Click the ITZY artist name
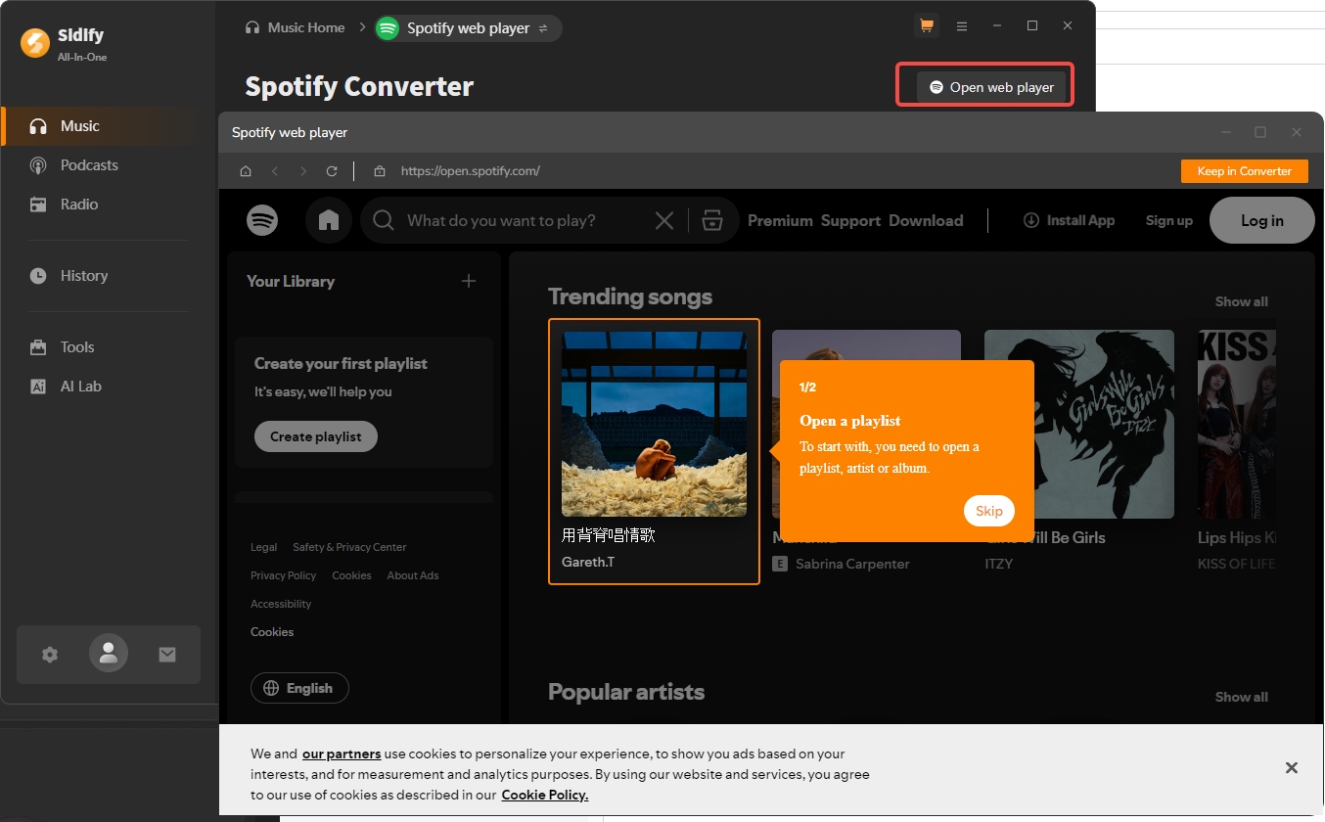 pyautogui.click(x=998, y=564)
